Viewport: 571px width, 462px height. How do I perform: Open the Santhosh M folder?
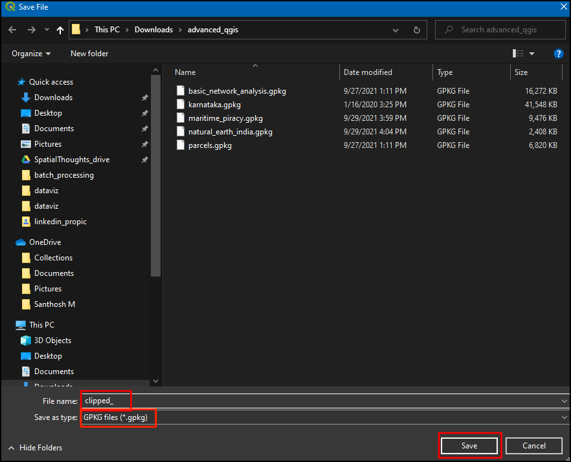click(54, 304)
